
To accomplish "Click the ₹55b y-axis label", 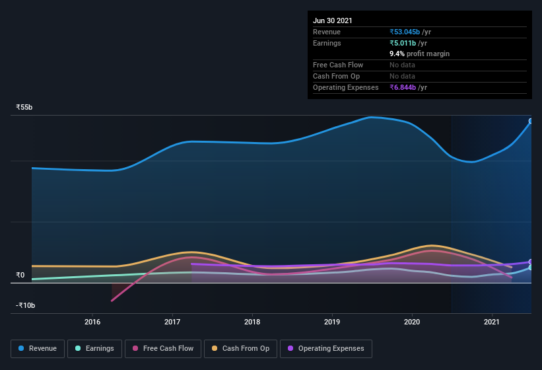I will 24,107.
